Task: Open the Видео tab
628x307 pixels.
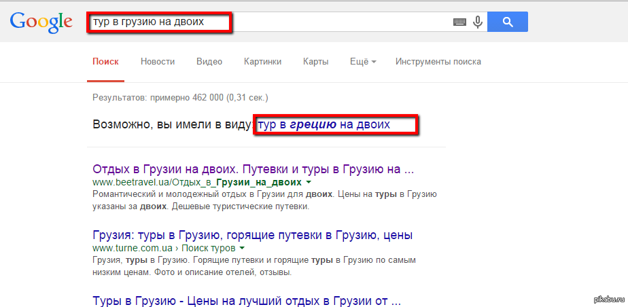Action: point(209,62)
